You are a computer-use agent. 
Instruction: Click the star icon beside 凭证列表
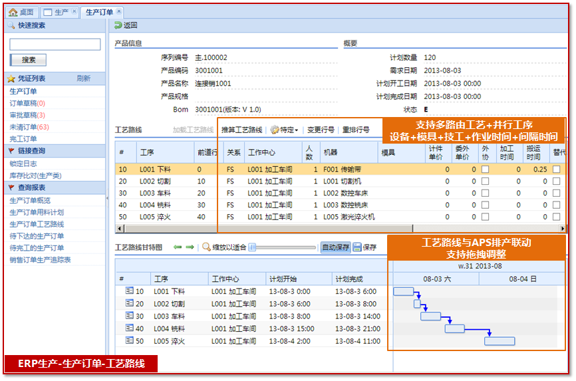pos(11,78)
